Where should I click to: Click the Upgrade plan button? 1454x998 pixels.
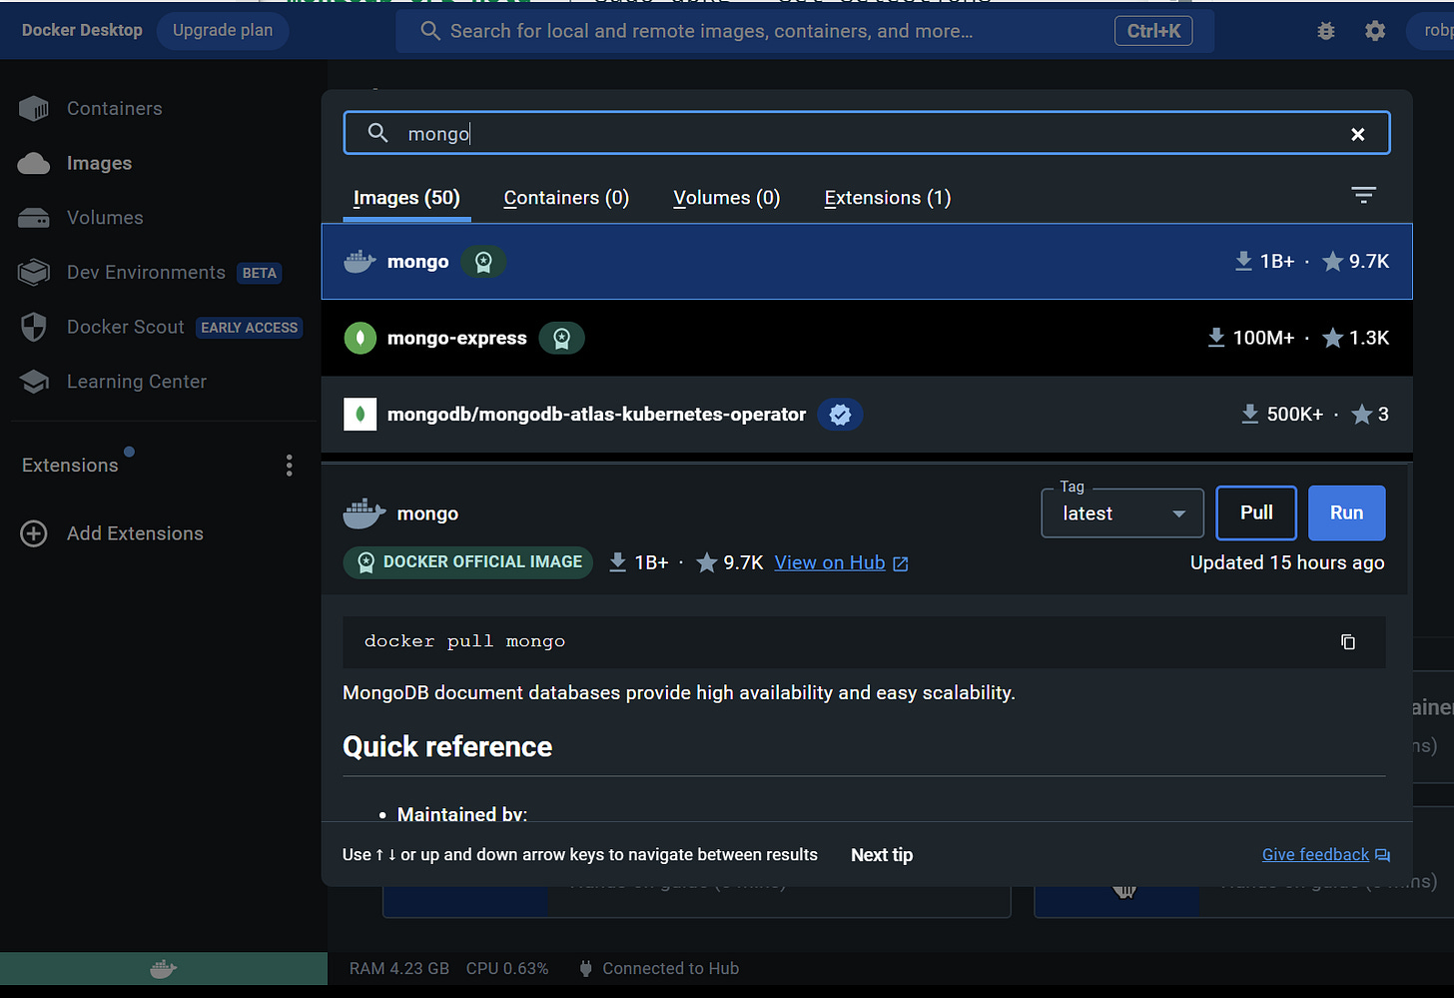tap(223, 30)
